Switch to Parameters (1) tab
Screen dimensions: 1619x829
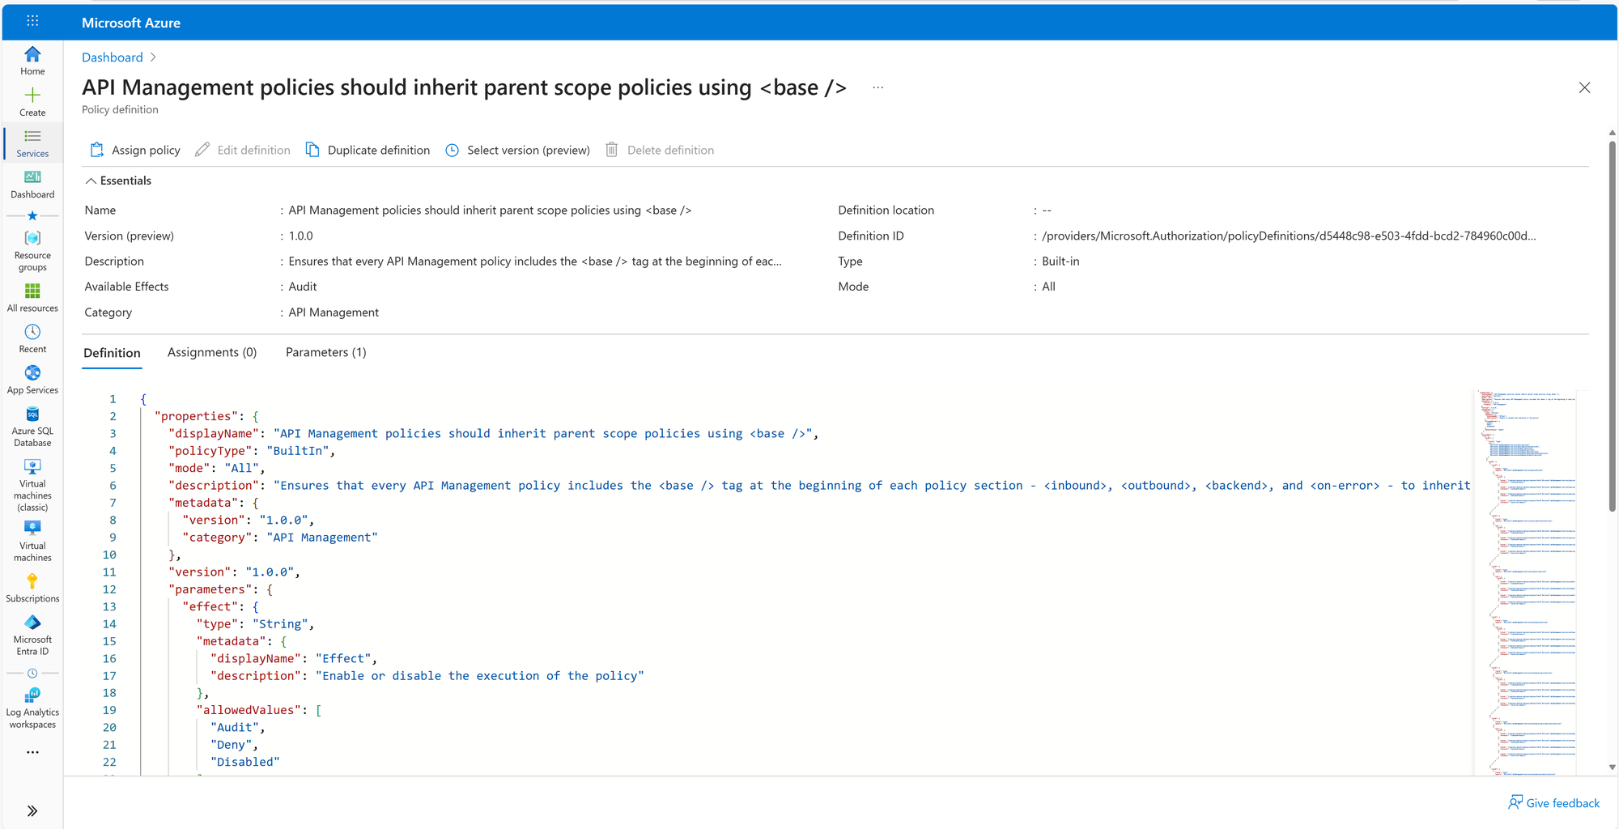[325, 352]
